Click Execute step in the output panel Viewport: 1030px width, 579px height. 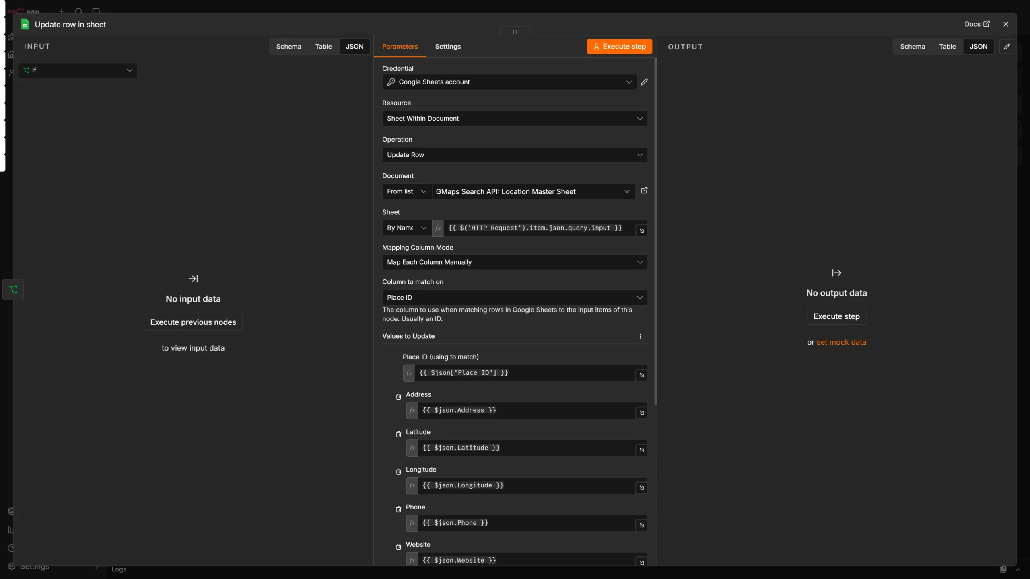point(836,316)
